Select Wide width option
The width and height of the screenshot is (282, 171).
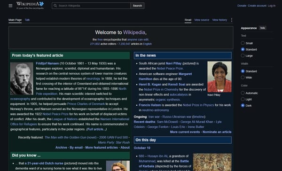243,78
